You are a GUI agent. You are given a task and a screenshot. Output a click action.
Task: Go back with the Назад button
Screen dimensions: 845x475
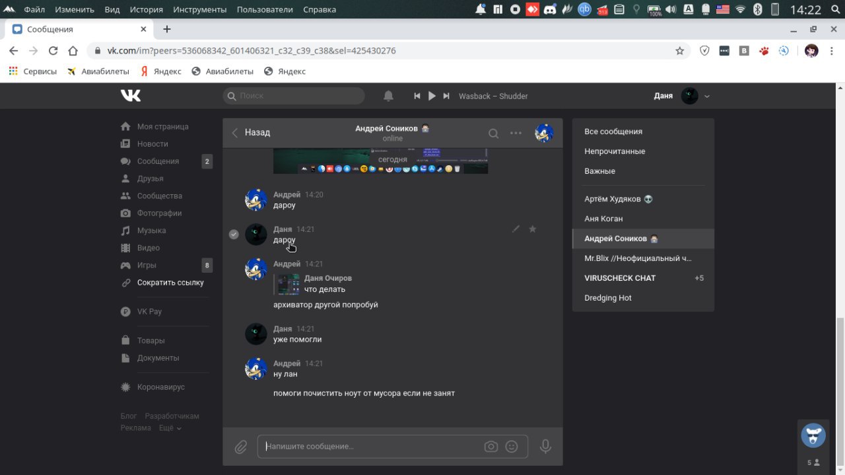251,132
